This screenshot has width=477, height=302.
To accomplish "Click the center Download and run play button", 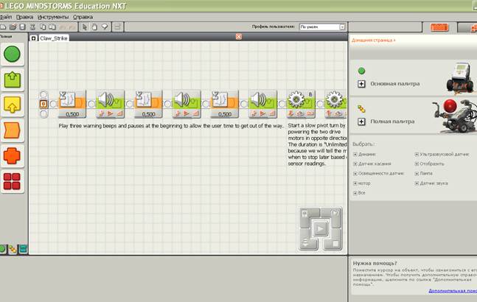I will coord(320,228).
